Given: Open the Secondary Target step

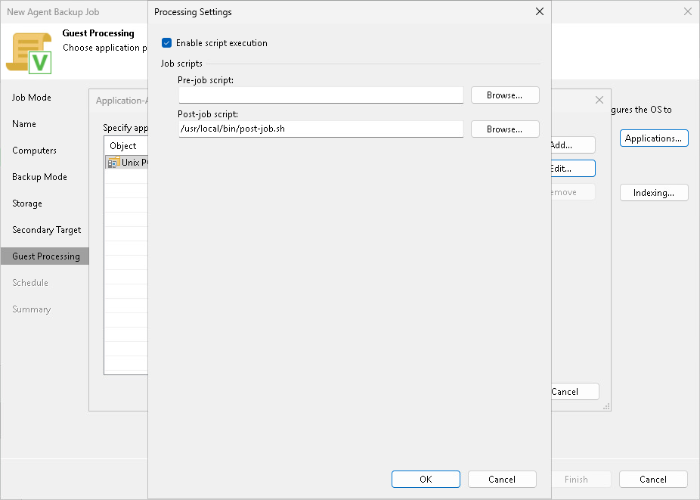Looking at the screenshot, I should [46, 230].
